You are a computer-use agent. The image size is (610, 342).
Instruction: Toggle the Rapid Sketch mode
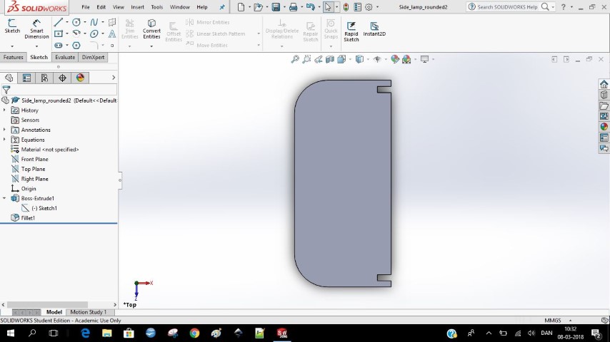pos(351,31)
